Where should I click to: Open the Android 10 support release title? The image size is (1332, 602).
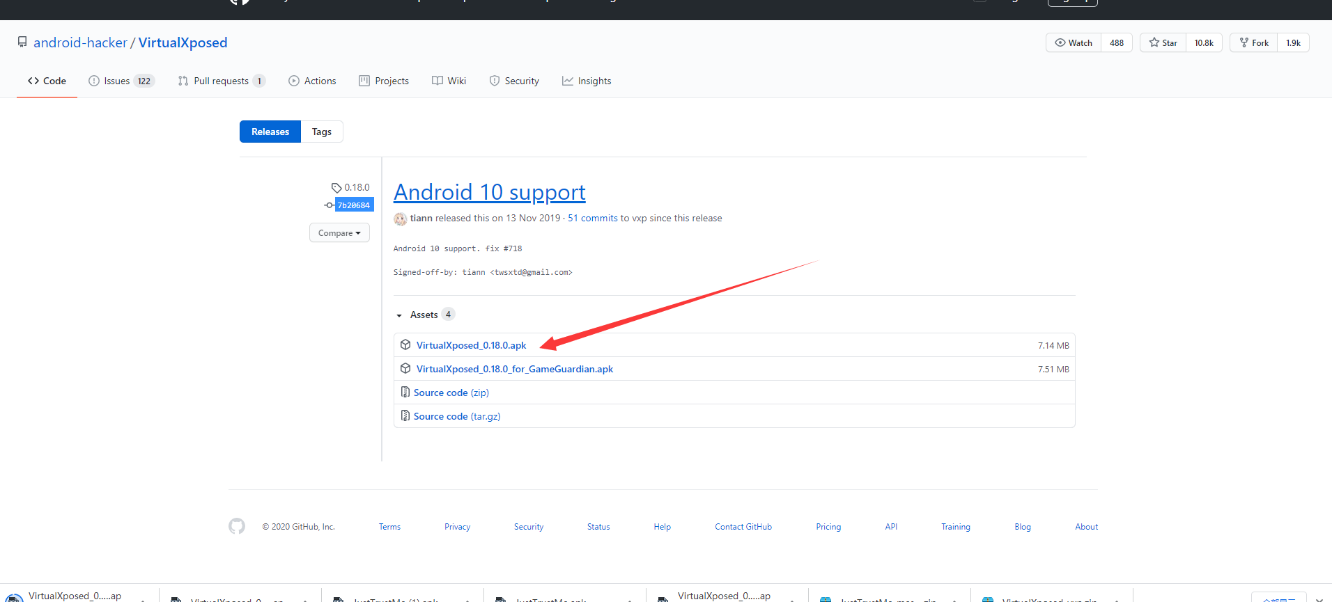point(489,192)
